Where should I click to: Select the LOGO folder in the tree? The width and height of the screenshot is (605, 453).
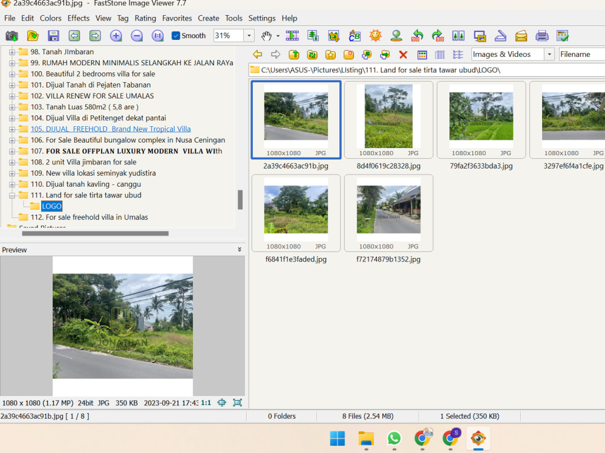pyautogui.click(x=51, y=206)
